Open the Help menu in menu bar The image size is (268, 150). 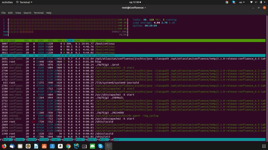[x=49, y=13]
